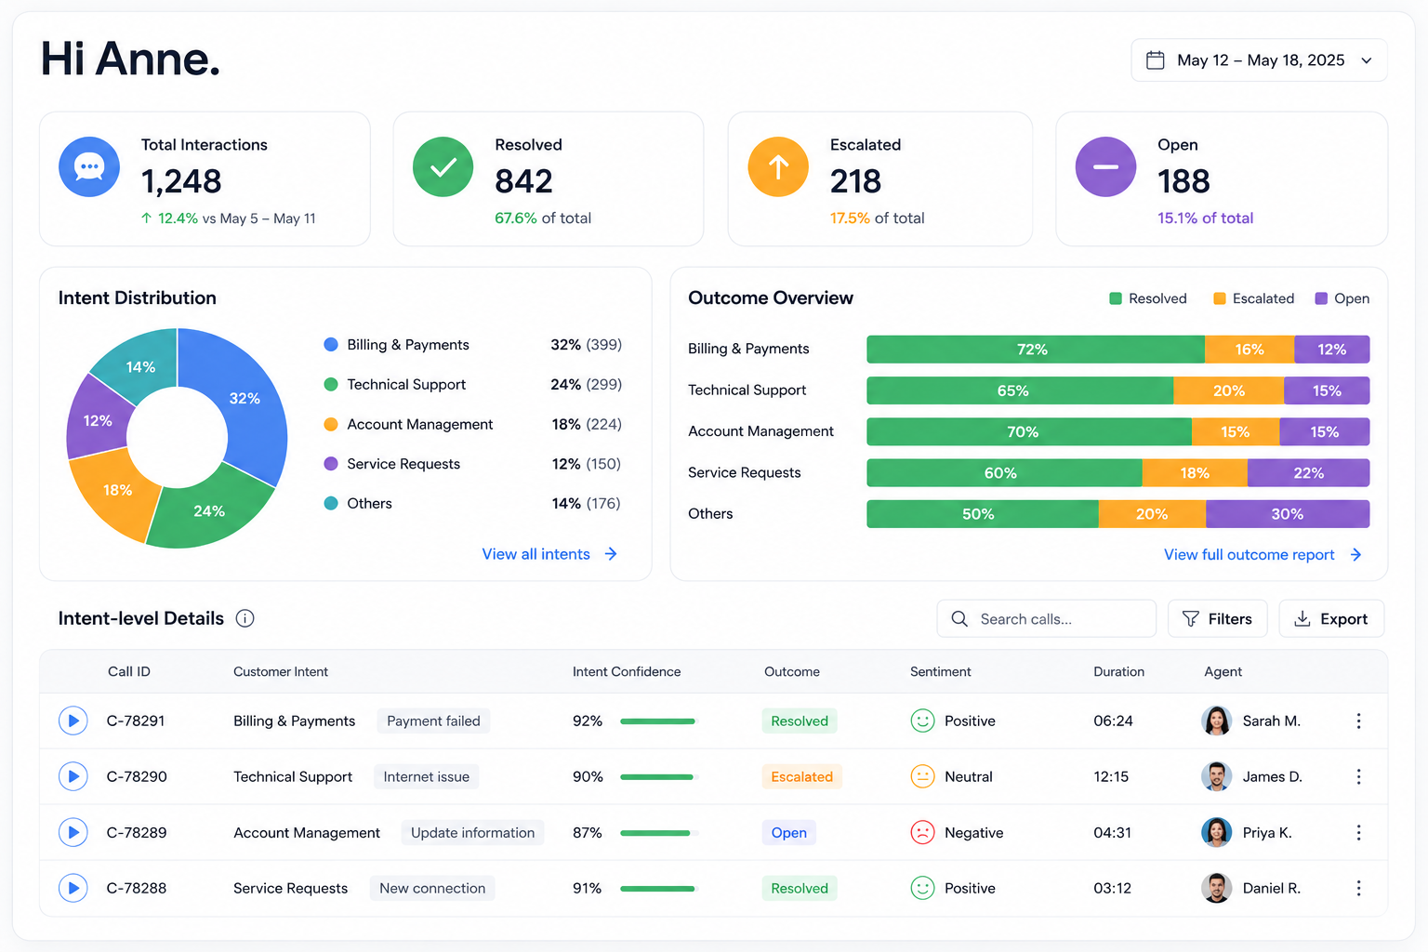Toggle the Escalated legend in Outcome Overview
The image size is (1428, 952).
pos(1253,298)
